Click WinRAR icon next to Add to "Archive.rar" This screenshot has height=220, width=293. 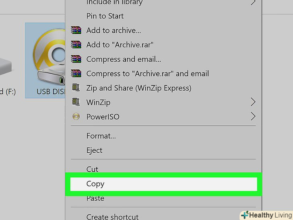pos(76,45)
